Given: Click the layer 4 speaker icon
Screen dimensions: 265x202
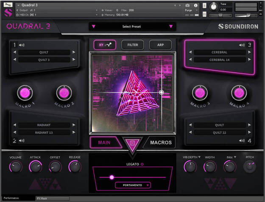Looking at the screenshot, I should coord(242,140).
